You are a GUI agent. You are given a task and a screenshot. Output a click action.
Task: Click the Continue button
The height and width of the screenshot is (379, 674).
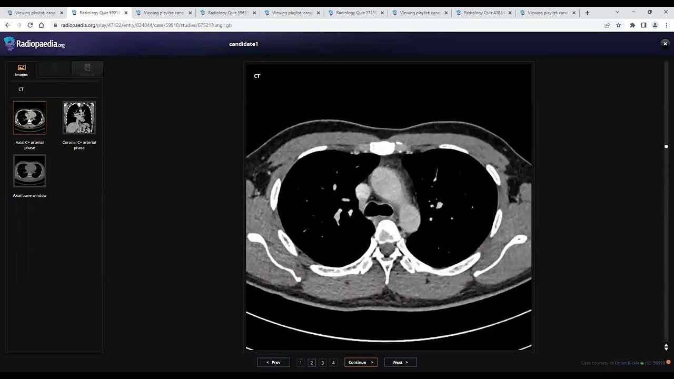361,362
